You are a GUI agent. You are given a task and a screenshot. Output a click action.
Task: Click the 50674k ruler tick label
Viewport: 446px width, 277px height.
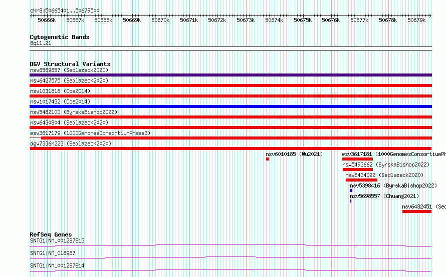coord(274,20)
